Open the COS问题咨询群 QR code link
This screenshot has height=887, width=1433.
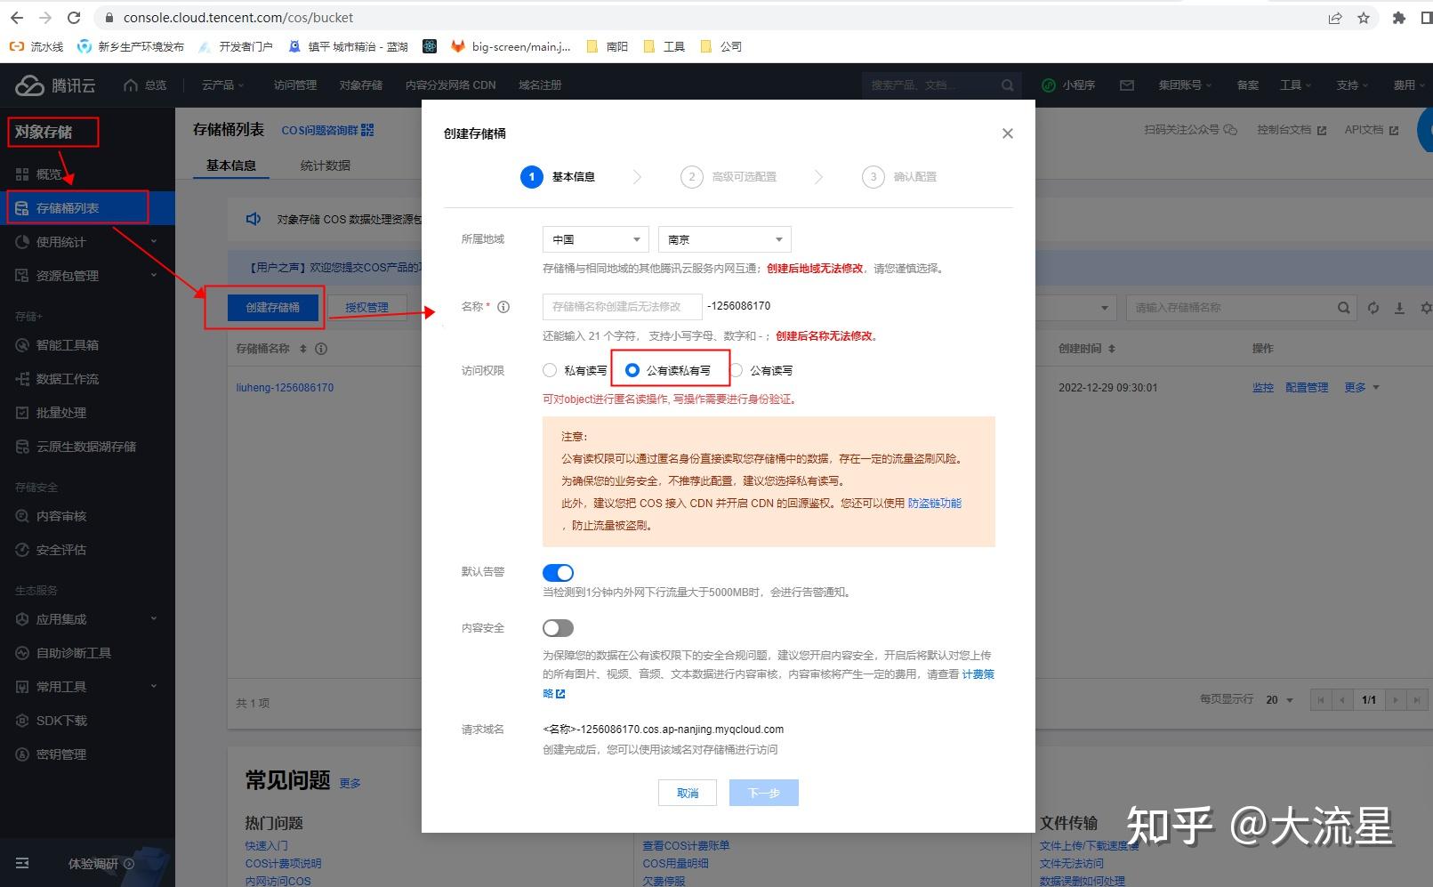pos(327,130)
